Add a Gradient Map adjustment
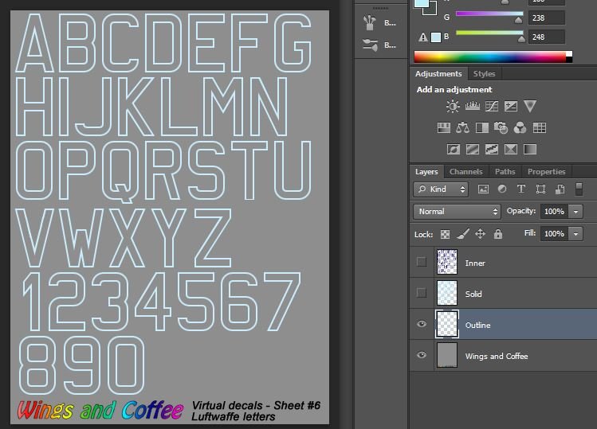597x429 pixels. 530,149
